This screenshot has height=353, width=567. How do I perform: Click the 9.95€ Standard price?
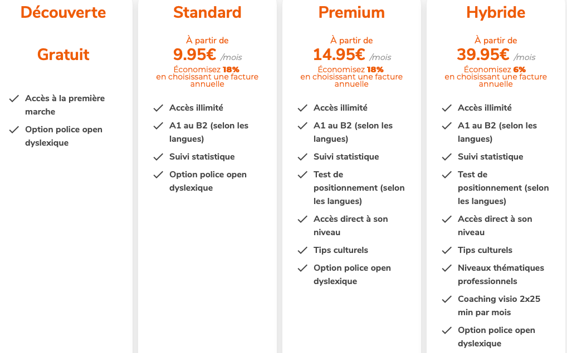coord(194,54)
